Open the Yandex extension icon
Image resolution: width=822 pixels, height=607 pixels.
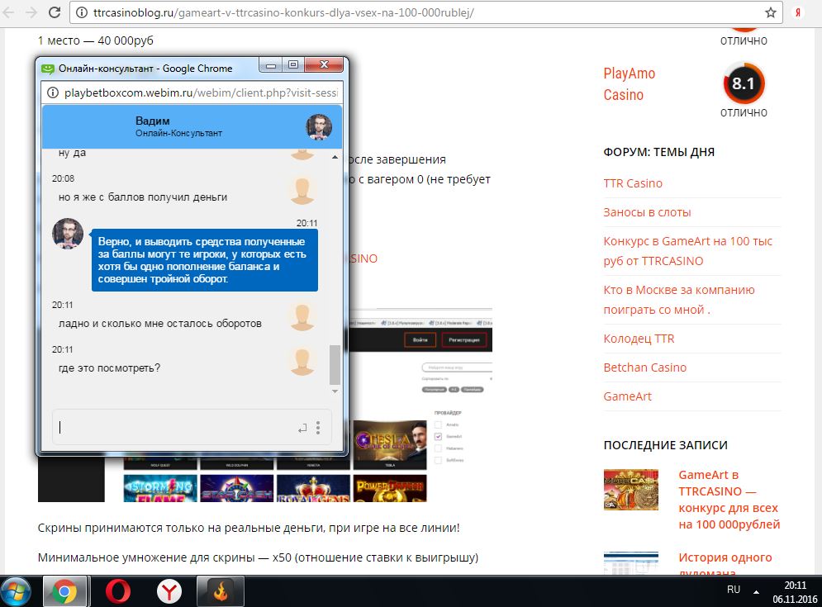tap(798, 12)
